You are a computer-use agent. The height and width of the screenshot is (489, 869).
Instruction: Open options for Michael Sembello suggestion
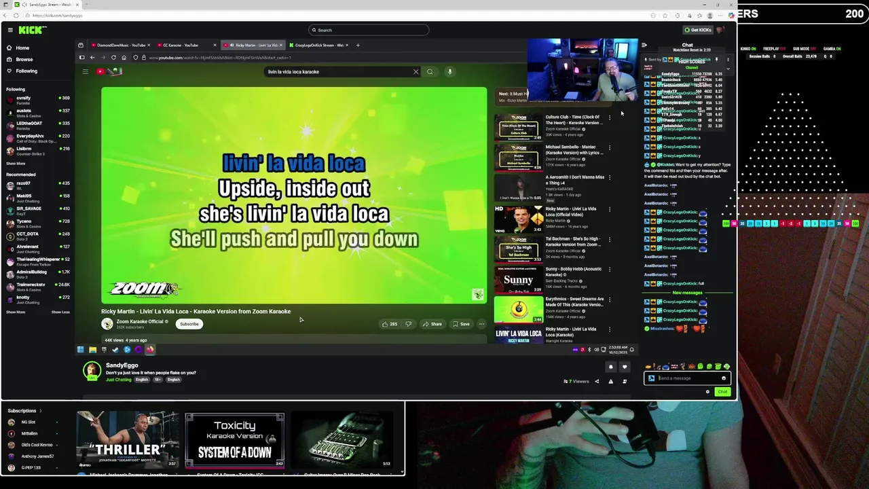pos(610,147)
